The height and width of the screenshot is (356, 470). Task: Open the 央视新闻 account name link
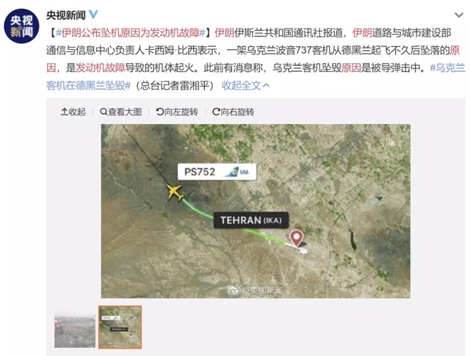coord(66,15)
